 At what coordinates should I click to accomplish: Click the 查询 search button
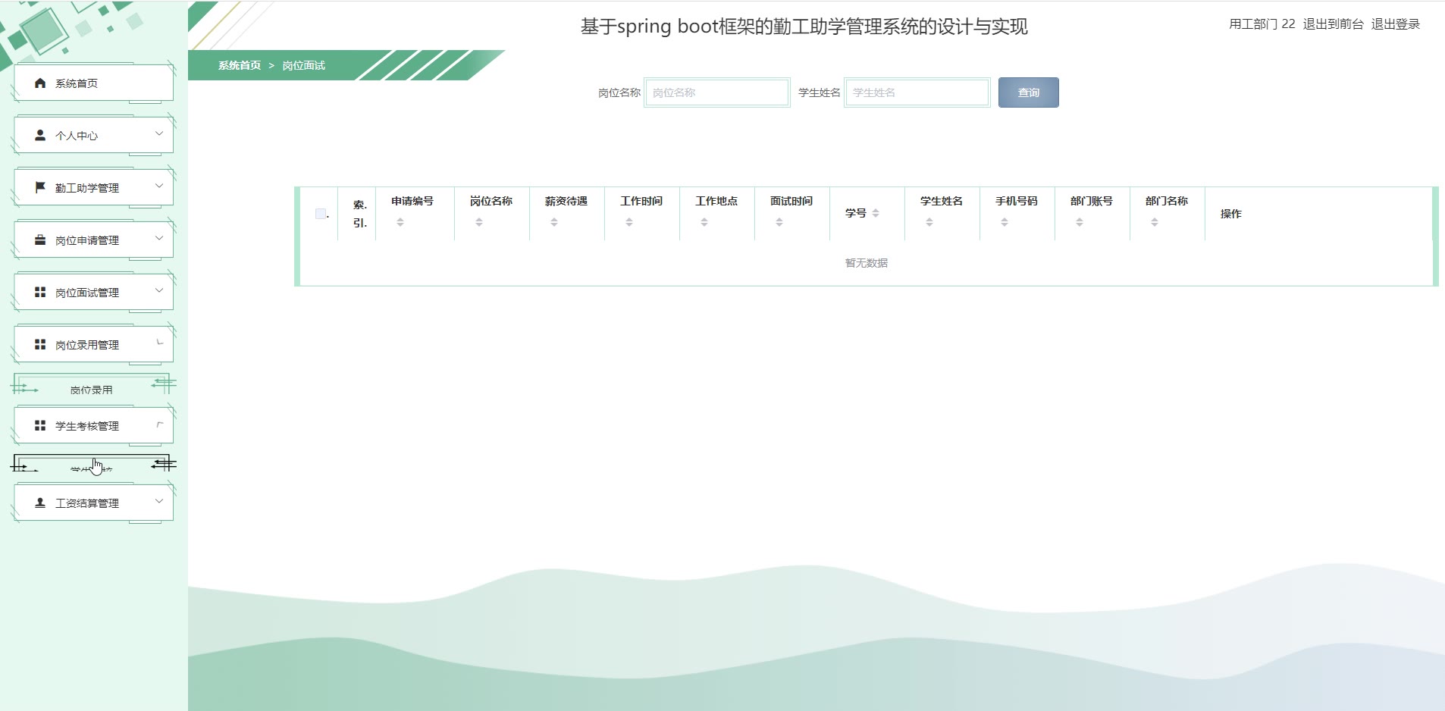(1028, 92)
